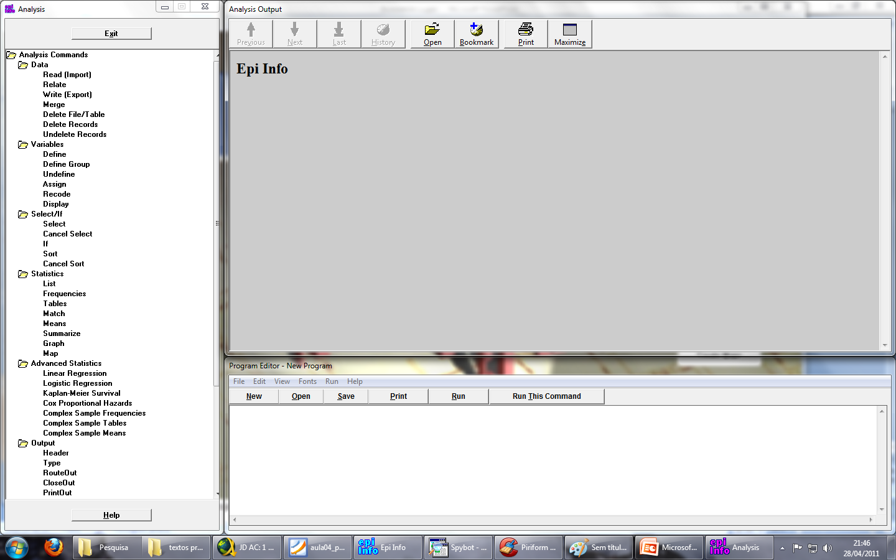Viewport: 896px width, 560px height.
Task: Switch to Pesquisa folder in taskbar
Action: (x=106, y=548)
